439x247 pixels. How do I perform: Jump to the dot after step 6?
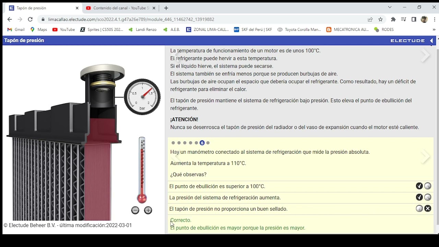(208, 143)
